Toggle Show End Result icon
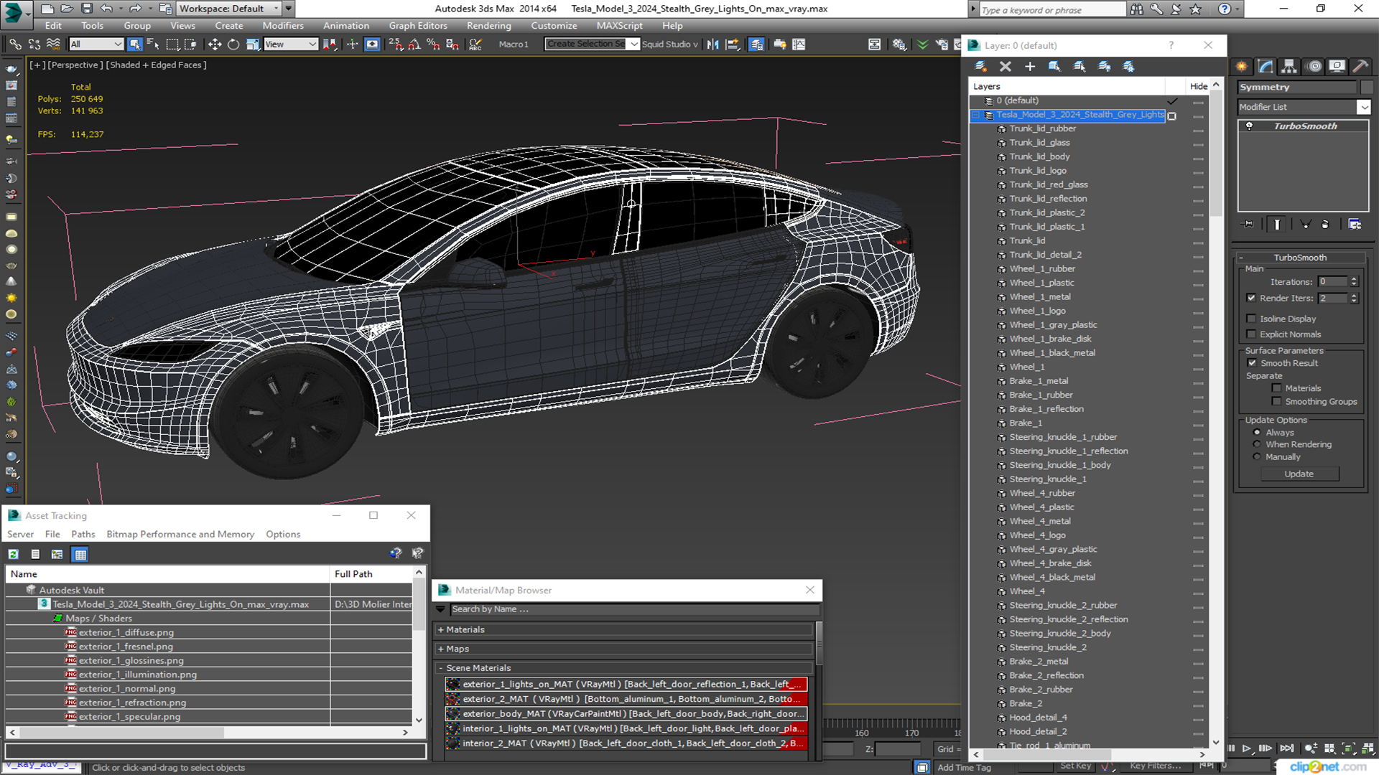The image size is (1379, 775). (1277, 224)
